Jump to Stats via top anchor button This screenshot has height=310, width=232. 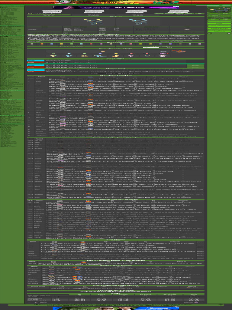pyautogui.click(x=190, y=14)
